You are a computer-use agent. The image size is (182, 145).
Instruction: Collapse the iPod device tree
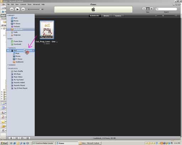(x=10, y=51)
